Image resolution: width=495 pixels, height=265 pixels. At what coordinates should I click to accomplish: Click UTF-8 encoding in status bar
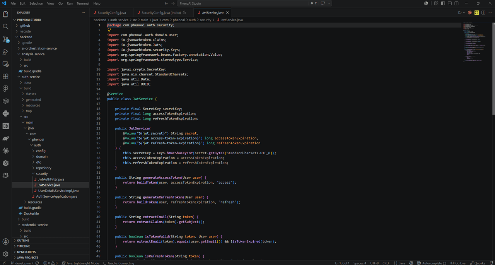(x=374, y=263)
